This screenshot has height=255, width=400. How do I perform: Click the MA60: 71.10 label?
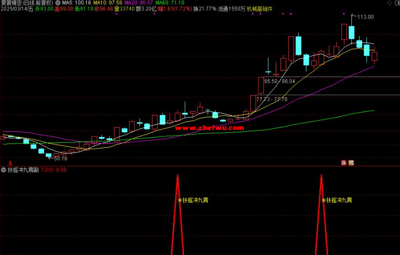click(x=170, y=3)
